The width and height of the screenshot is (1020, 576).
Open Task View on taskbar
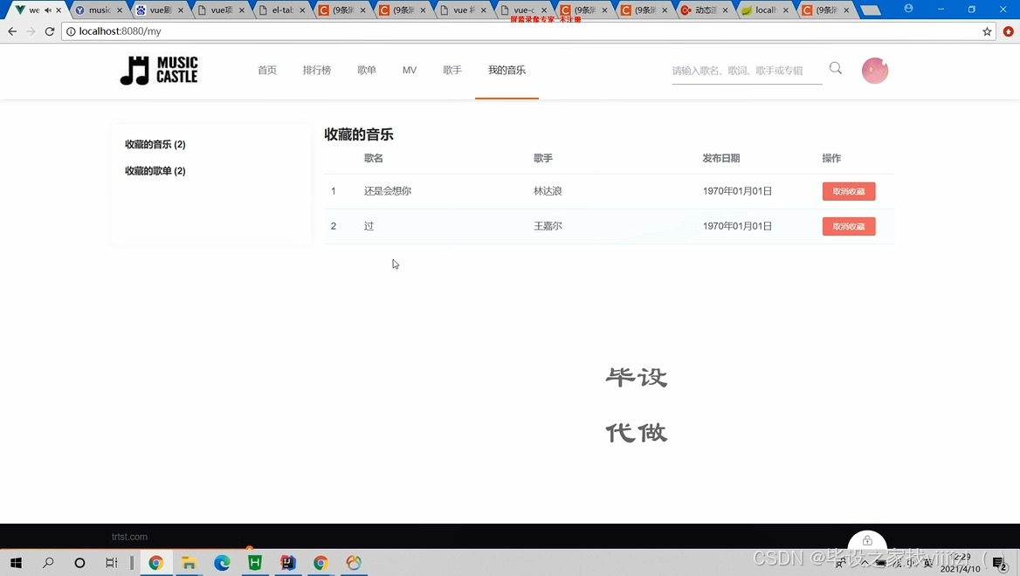tap(112, 563)
